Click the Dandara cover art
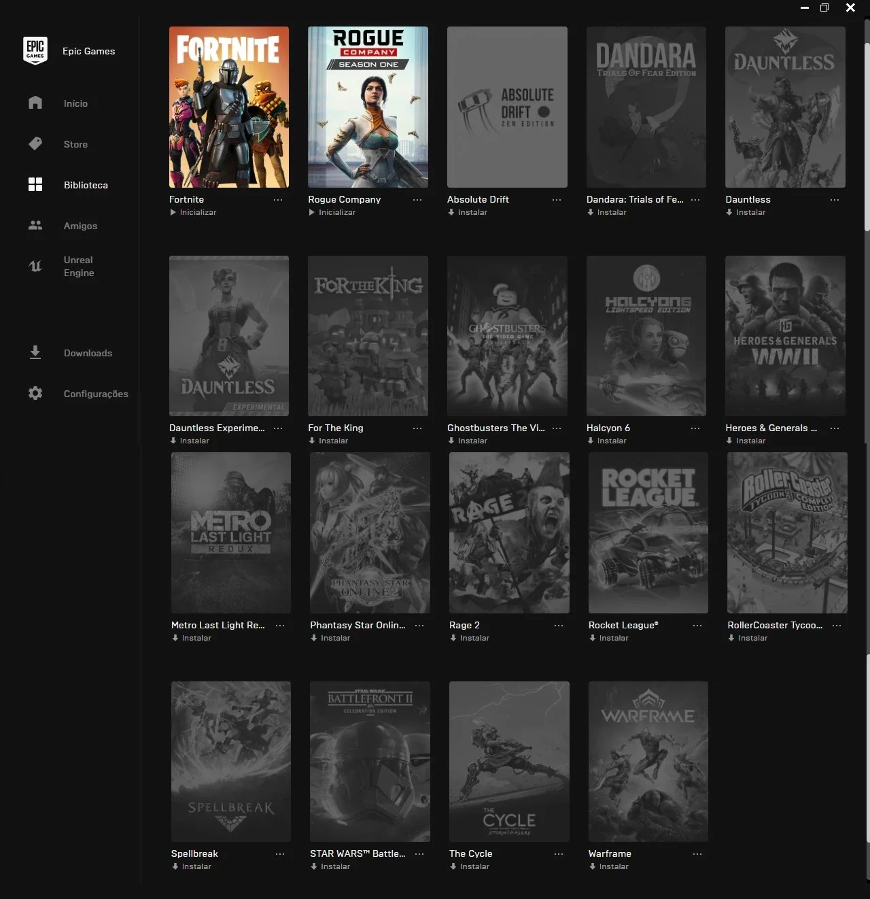This screenshot has height=899, width=870. click(x=646, y=107)
